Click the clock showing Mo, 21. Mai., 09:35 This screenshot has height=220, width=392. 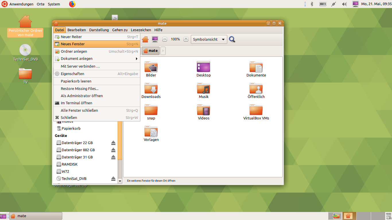pos(376,4)
